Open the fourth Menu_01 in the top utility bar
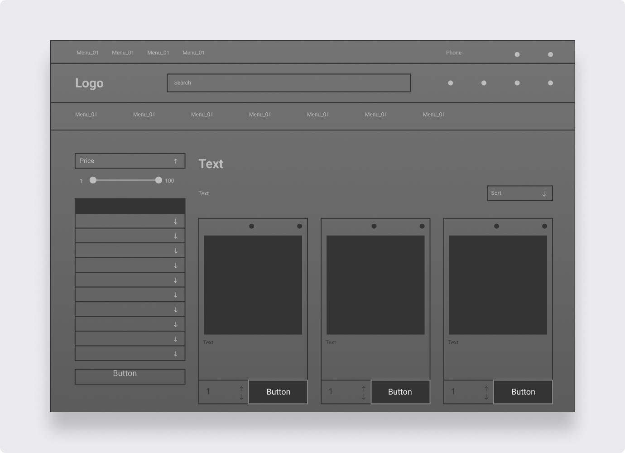This screenshot has height=453, width=625. 193,53
